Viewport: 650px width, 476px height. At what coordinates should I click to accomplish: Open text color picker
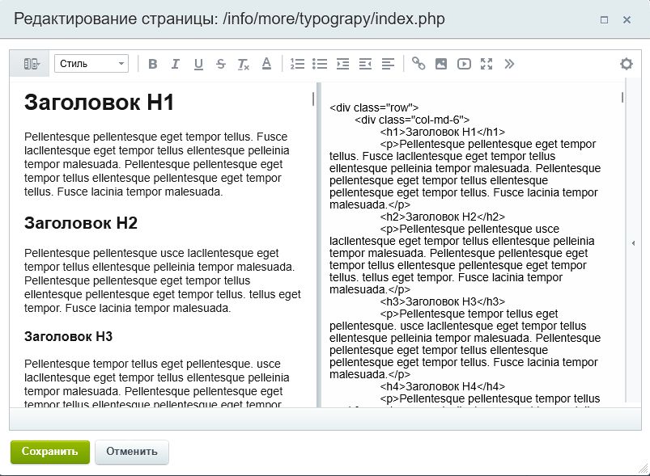coord(266,64)
